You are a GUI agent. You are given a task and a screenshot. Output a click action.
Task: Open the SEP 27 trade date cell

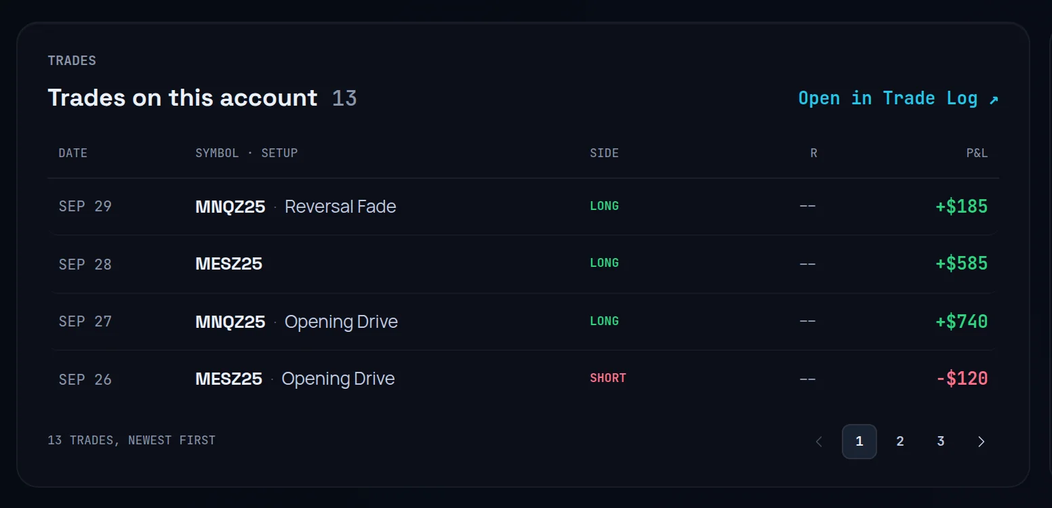click(85, 321)
